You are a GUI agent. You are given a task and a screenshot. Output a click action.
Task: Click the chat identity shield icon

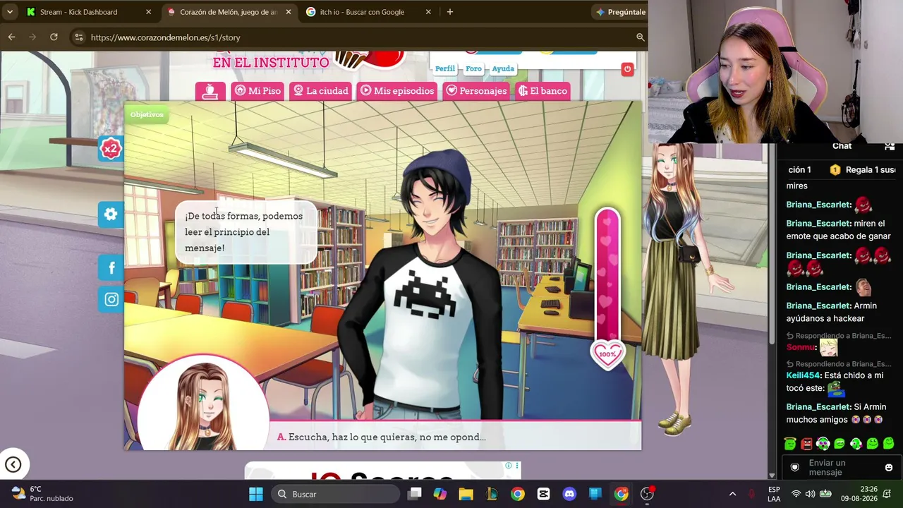[795, 467]
